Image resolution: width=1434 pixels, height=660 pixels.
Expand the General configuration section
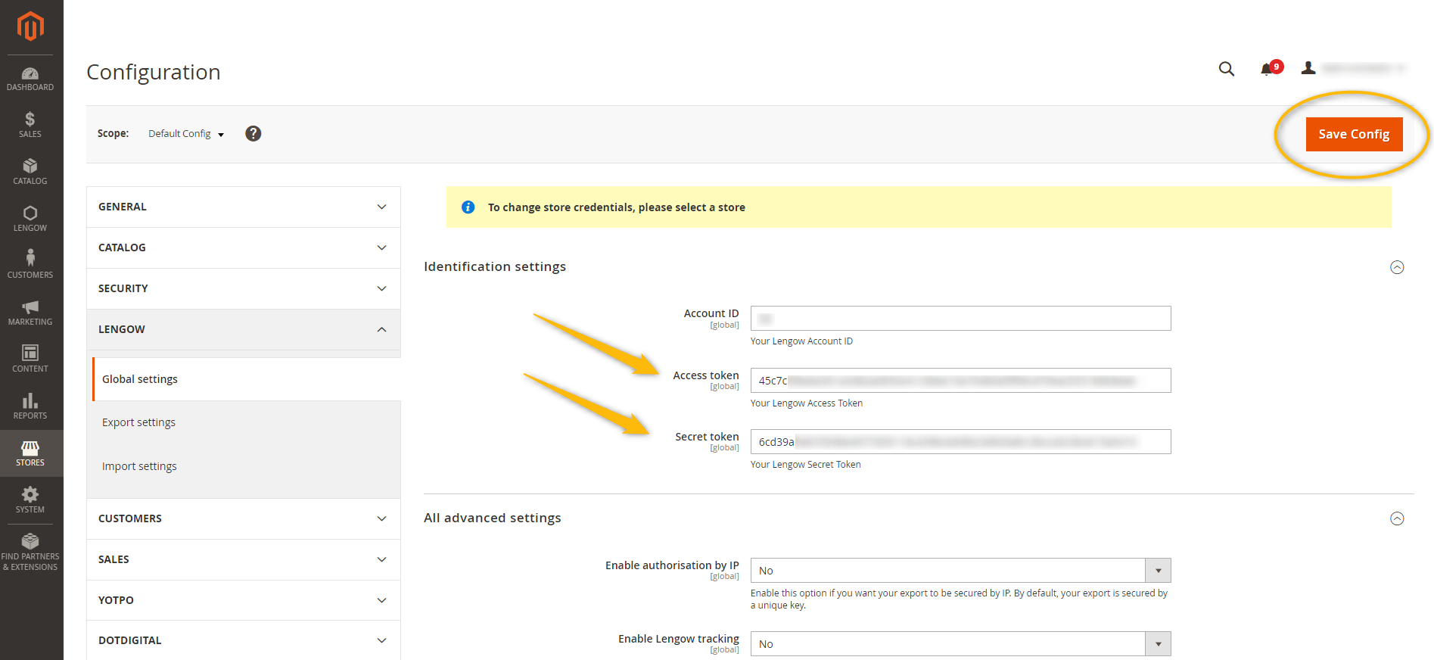[243, 207]
